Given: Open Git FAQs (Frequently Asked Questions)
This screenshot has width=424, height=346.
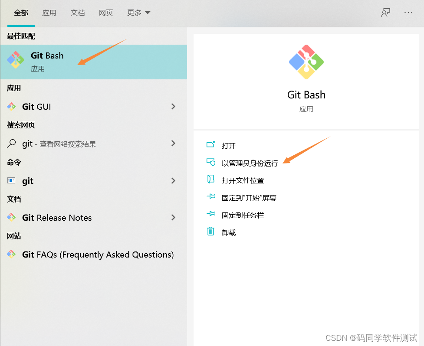Looking at the screenshot, I should coord(94,255).
